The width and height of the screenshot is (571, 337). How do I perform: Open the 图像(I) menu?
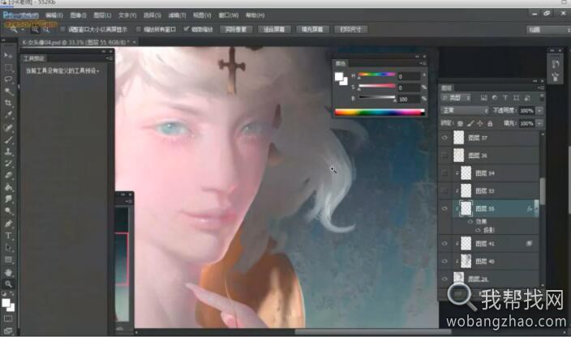[x=78, y=15]
